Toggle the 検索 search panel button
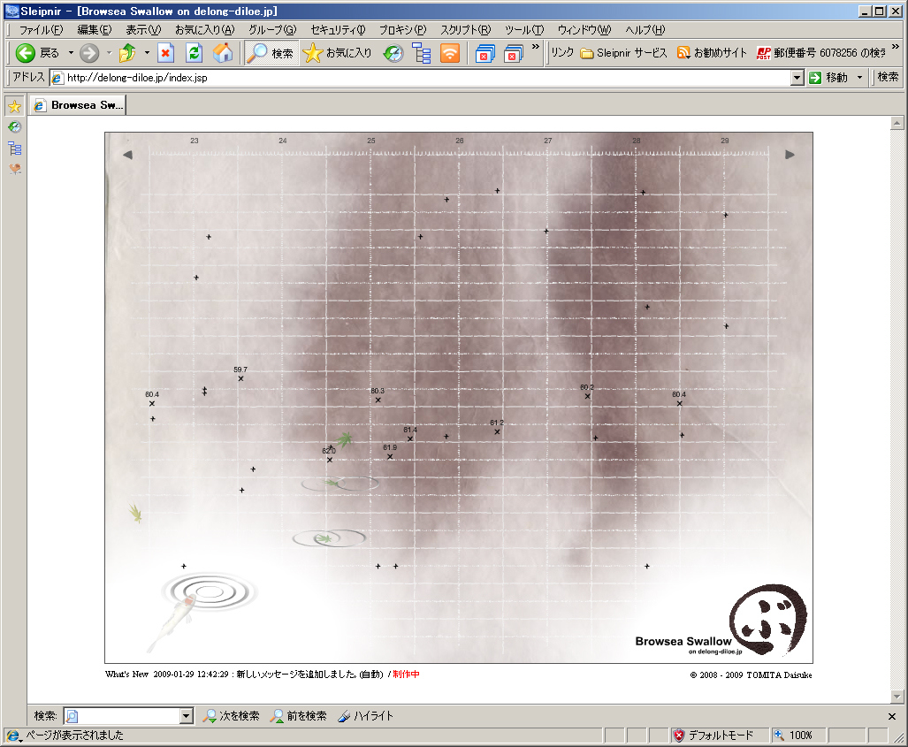Image resolution: width=908 pixels, height=747 pixels. [271, 53]
